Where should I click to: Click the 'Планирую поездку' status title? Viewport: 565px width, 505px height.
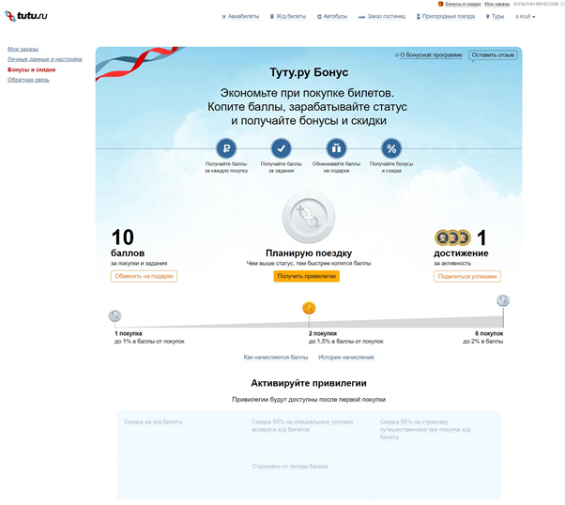click(309, 253)
